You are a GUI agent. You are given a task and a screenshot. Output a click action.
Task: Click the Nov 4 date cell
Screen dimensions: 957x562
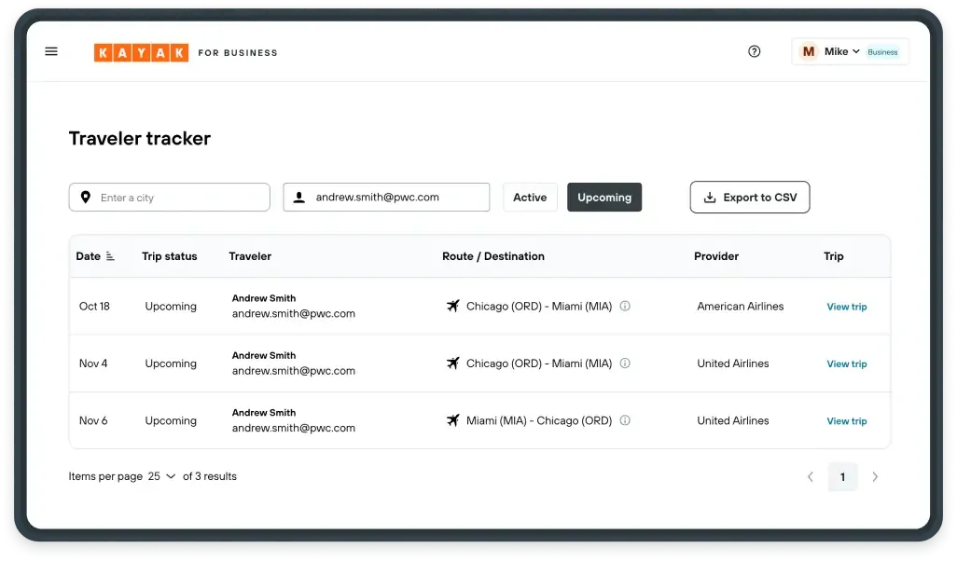(93, 363)
